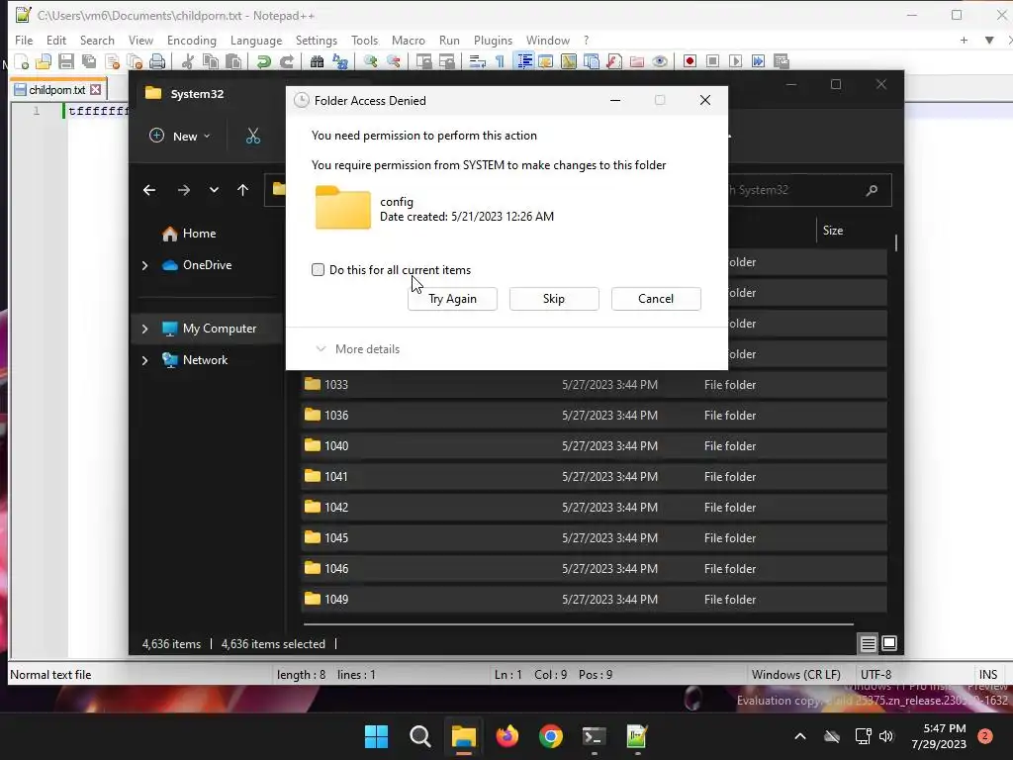1013x760 pixels.
Task: Open the Plugins menu
Action: pyautogui.click(x=493, y=40)
